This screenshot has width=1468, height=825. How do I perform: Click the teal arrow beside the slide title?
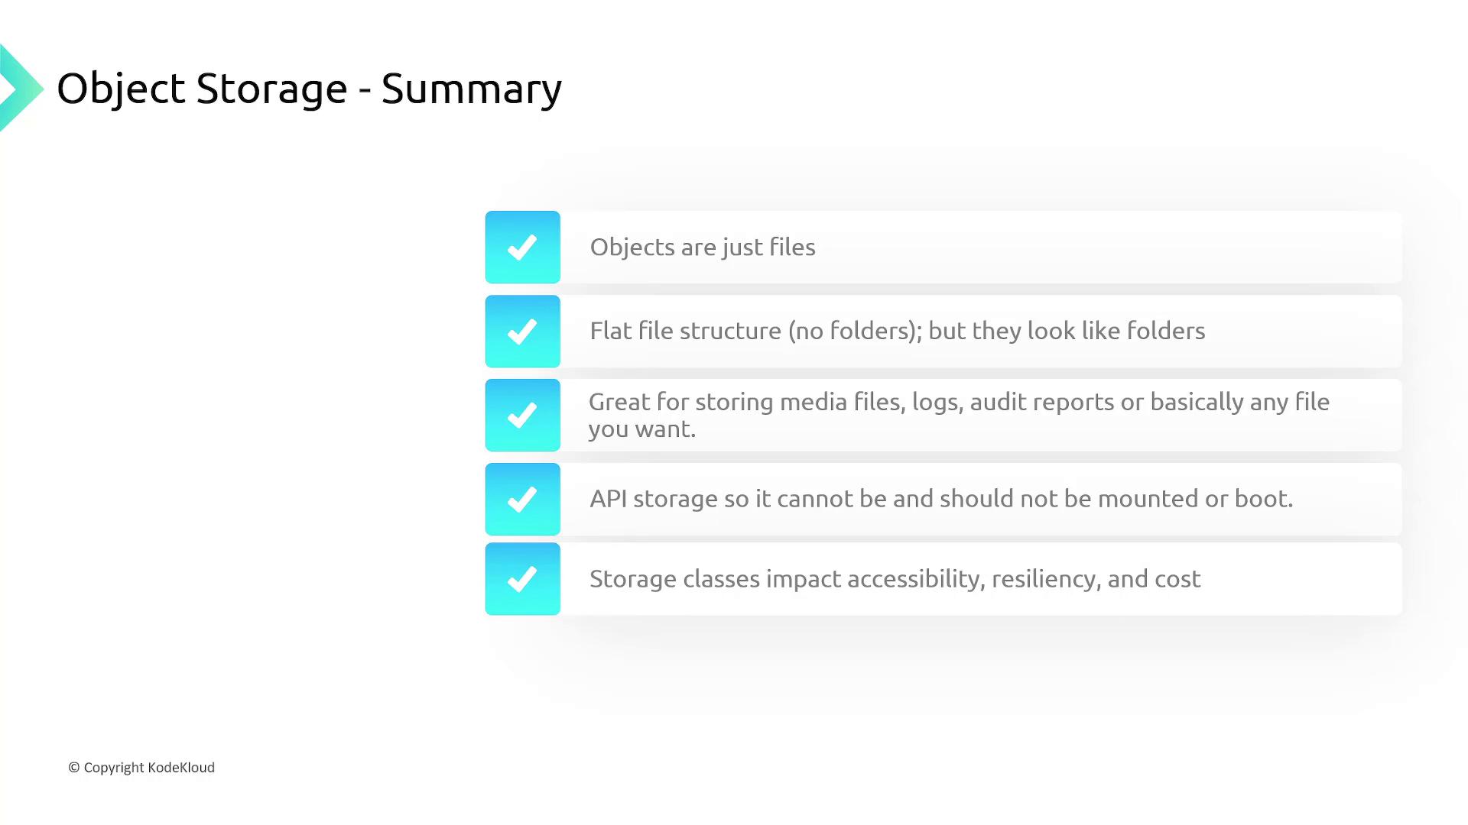pos(19,88)
